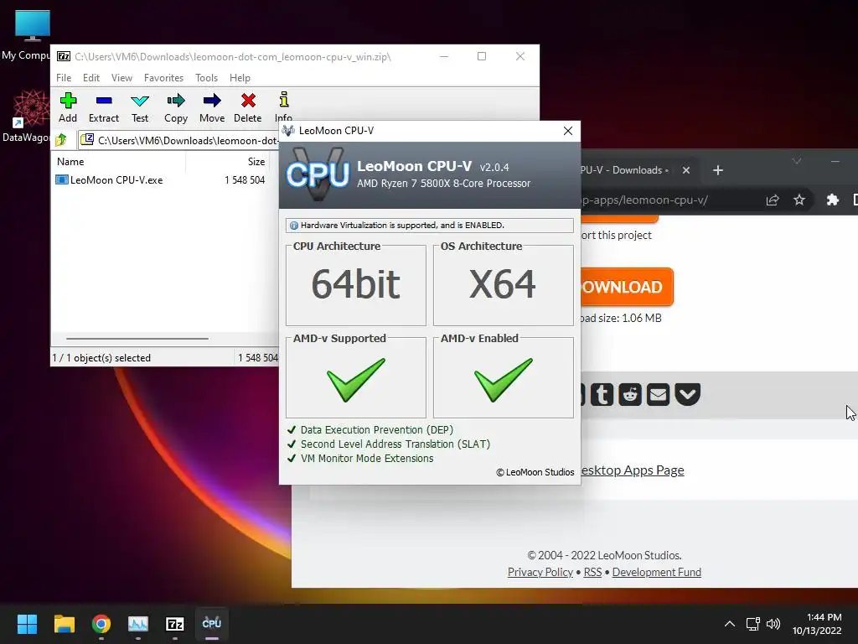Click the Pocket share icon
The width and height of the screenshot is (858, 644).
pyautogui.click(x=687, y=394)
